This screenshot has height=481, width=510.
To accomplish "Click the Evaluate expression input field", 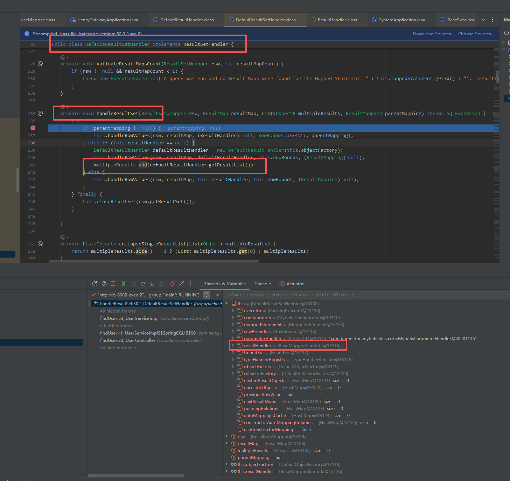I will tap(366, 295).
